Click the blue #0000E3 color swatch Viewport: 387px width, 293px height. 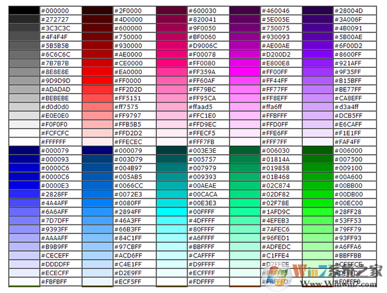24,185
